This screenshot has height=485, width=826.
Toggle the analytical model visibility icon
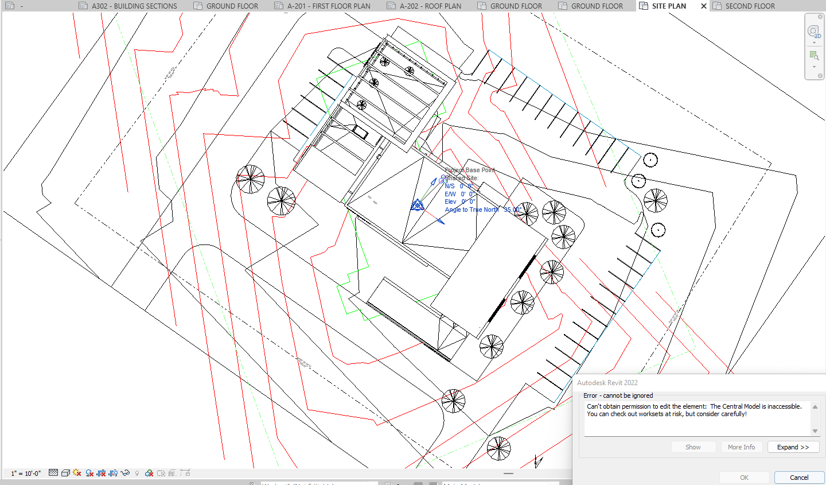click(x=173, y=473)
